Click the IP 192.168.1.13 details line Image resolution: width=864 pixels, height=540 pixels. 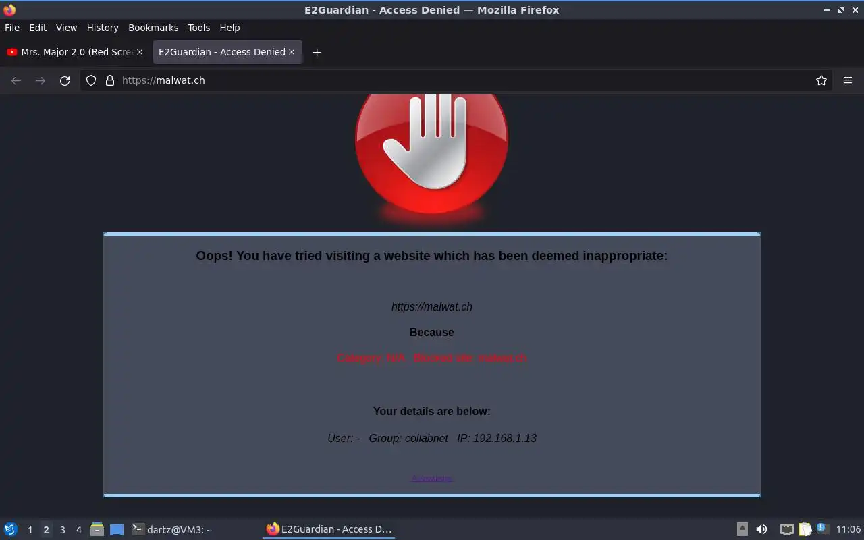432,438
